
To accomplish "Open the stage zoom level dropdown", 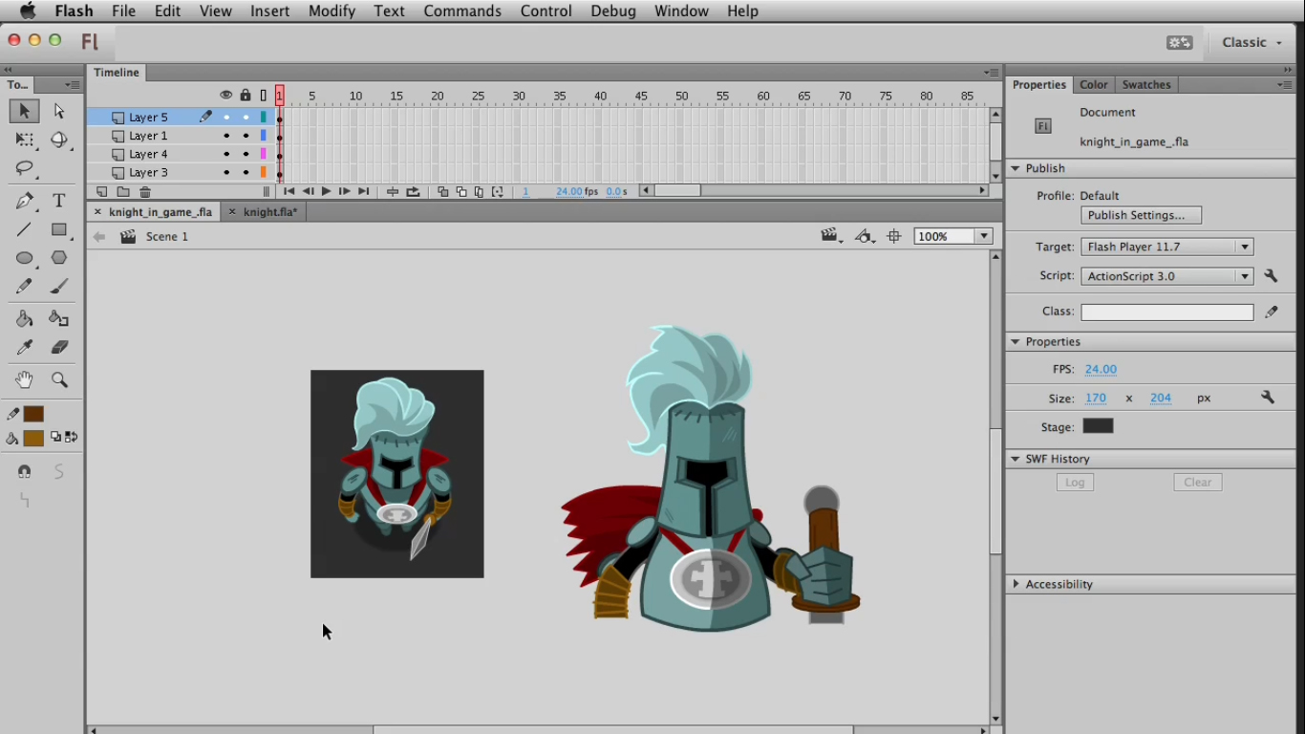I will (982, 236).
